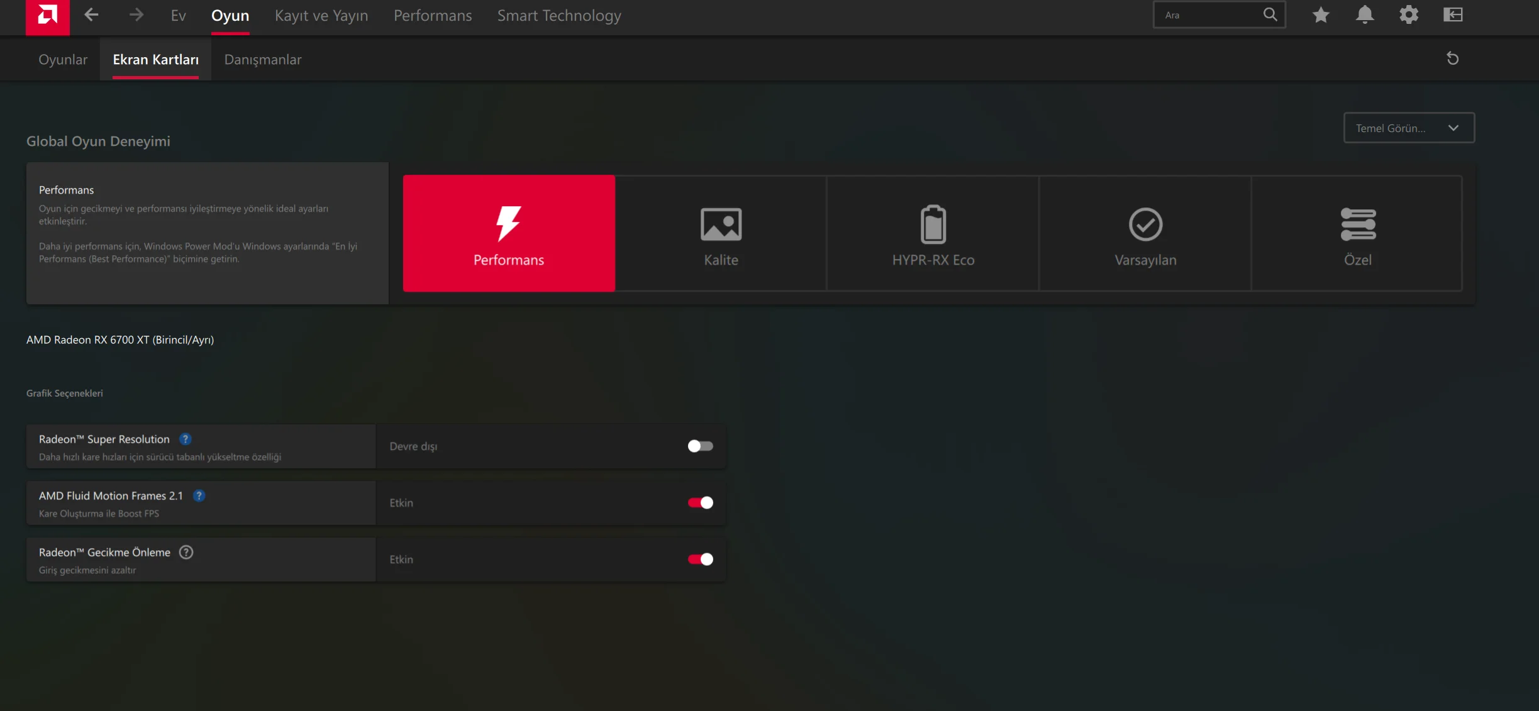Go back with the left arrow
1539x711 pixels.
click(91, 15)
